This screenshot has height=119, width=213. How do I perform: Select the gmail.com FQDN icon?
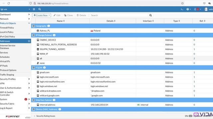click(x=38, y=72)
